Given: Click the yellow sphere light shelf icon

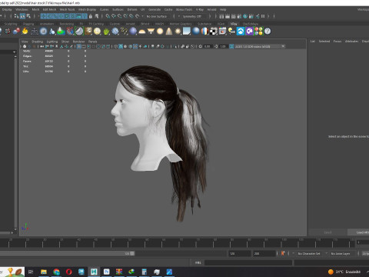Looking at the screenshot, I should [x=160, y=32].
